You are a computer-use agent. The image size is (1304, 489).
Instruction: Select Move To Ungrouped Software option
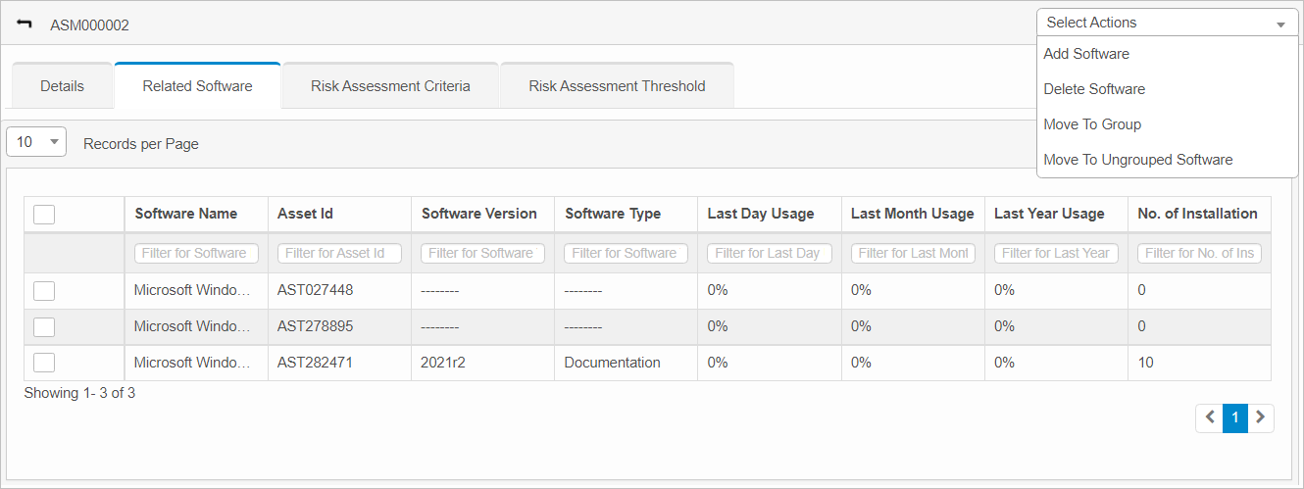1137,160
